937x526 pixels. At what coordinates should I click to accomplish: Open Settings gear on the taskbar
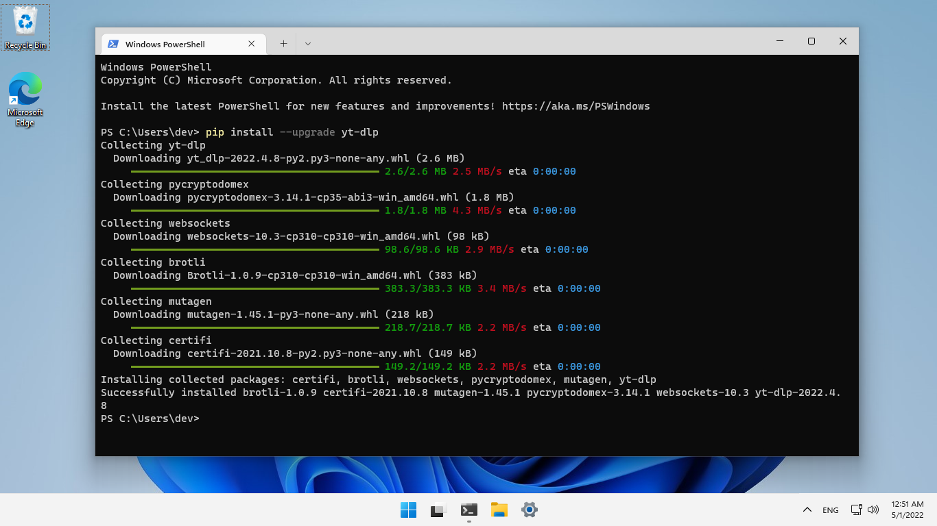[529, 510]
